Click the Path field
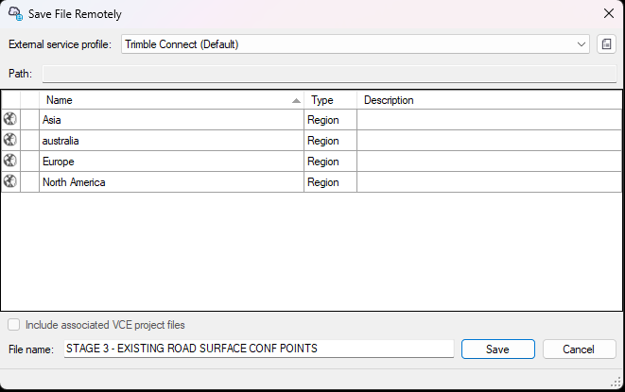 329,73
